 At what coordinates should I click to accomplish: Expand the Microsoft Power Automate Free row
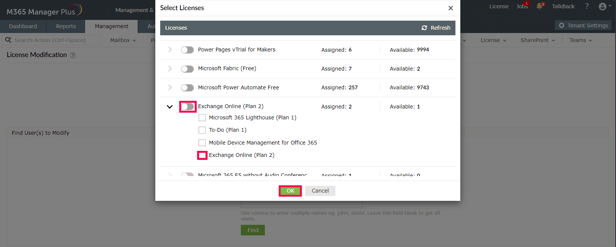(170, 87)
